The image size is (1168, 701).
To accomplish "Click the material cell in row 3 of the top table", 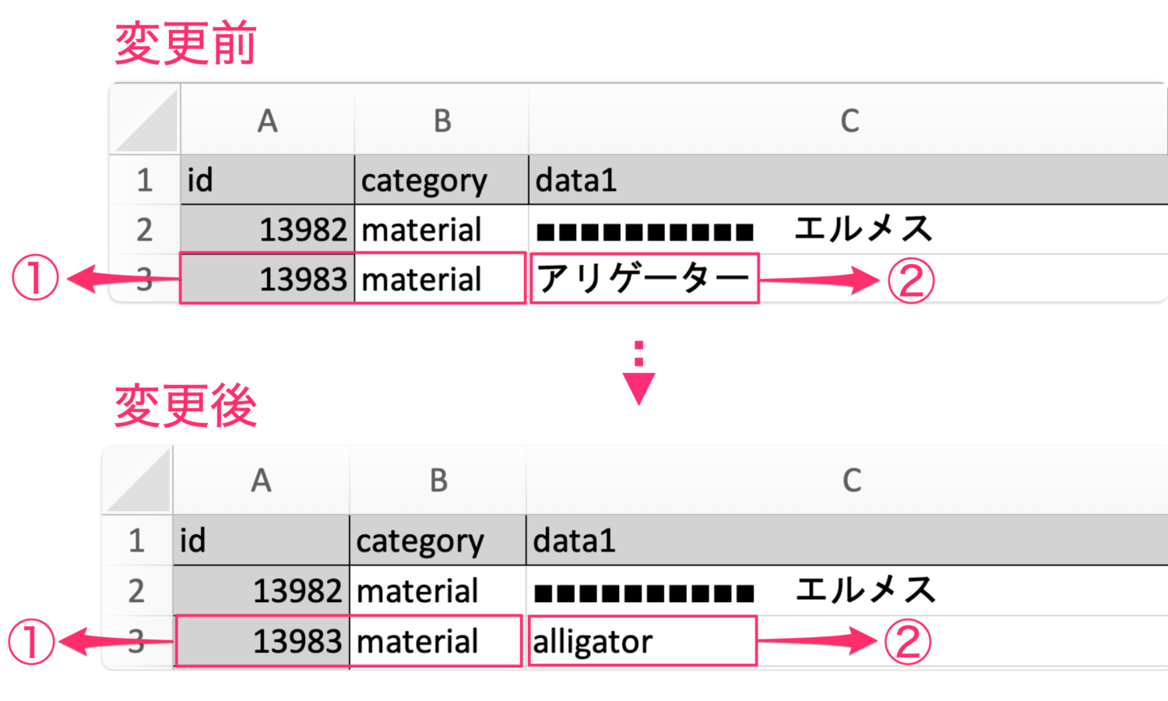I will click(x=442, y=278).
